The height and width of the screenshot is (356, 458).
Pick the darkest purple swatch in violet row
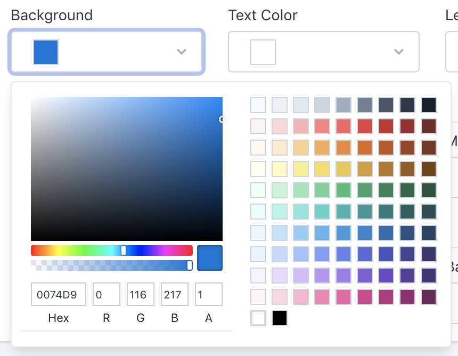coord(429,276)
